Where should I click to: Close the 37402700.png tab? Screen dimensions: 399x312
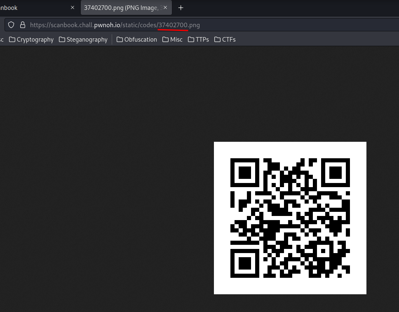(165, 8)
